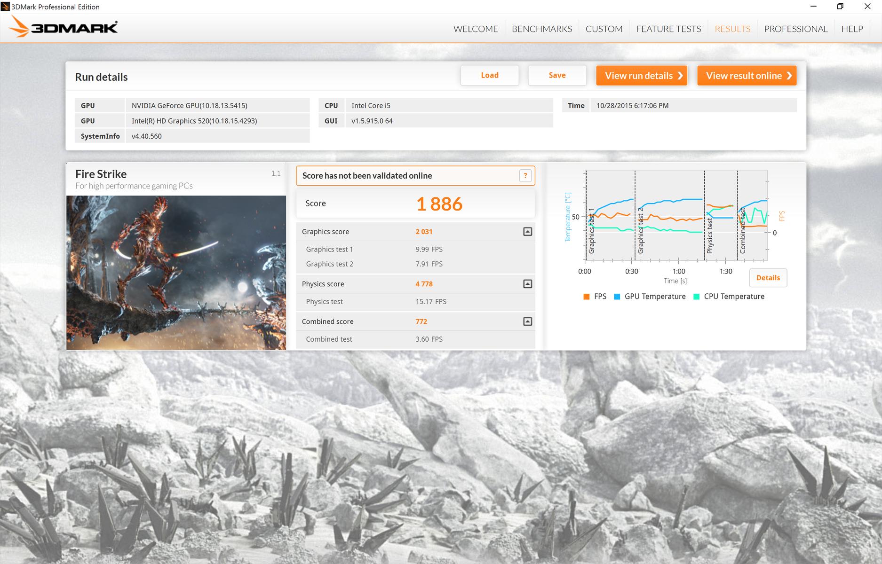Click the Fire Strike preview thumbnail

[x=176, y=273]
